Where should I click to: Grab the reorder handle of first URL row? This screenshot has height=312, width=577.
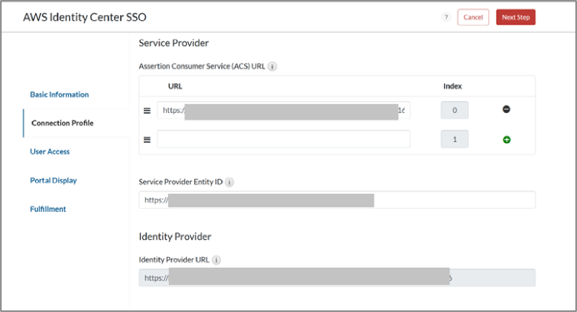(x=147, y=111)
